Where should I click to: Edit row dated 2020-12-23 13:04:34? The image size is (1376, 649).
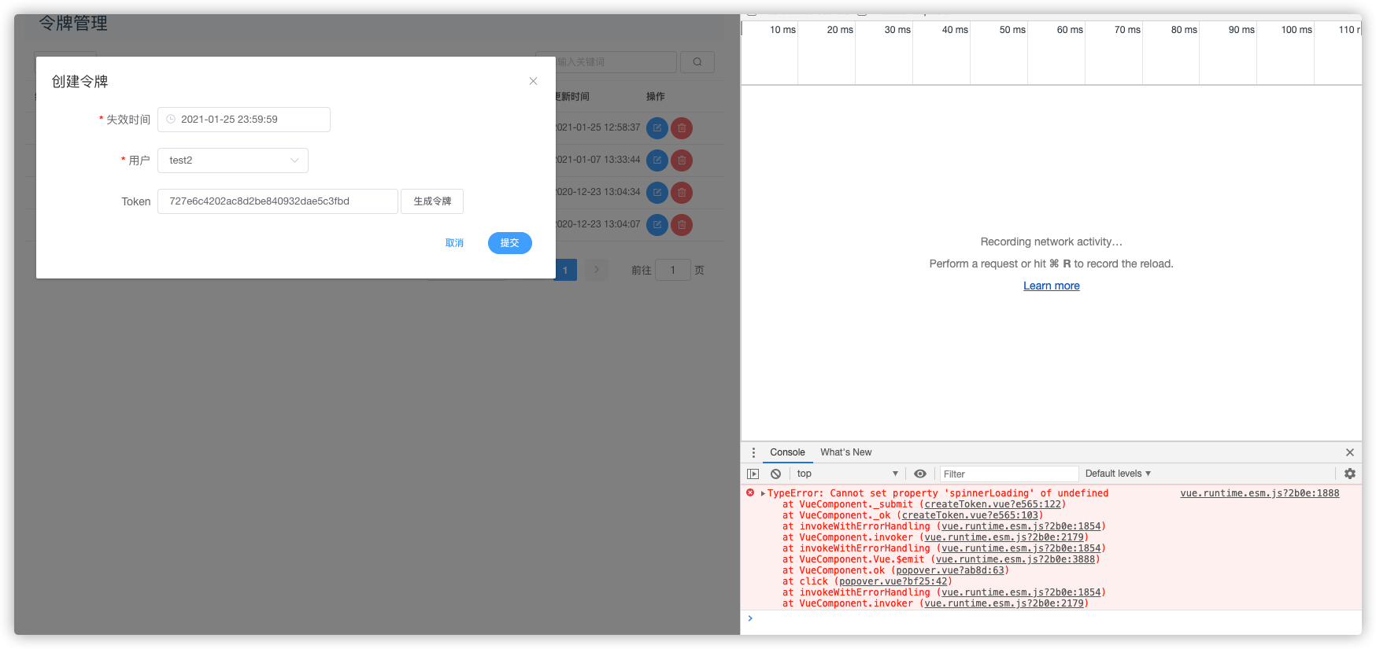pos(657,193)
